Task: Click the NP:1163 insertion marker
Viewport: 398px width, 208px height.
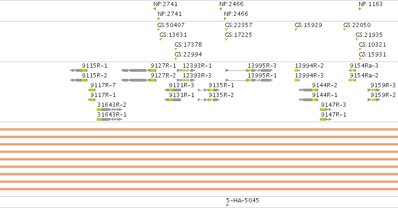Action: [x=360, y=9]
